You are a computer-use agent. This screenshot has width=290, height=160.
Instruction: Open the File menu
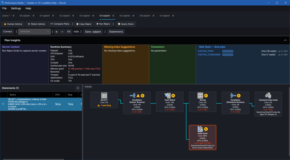tap(4, 8)
